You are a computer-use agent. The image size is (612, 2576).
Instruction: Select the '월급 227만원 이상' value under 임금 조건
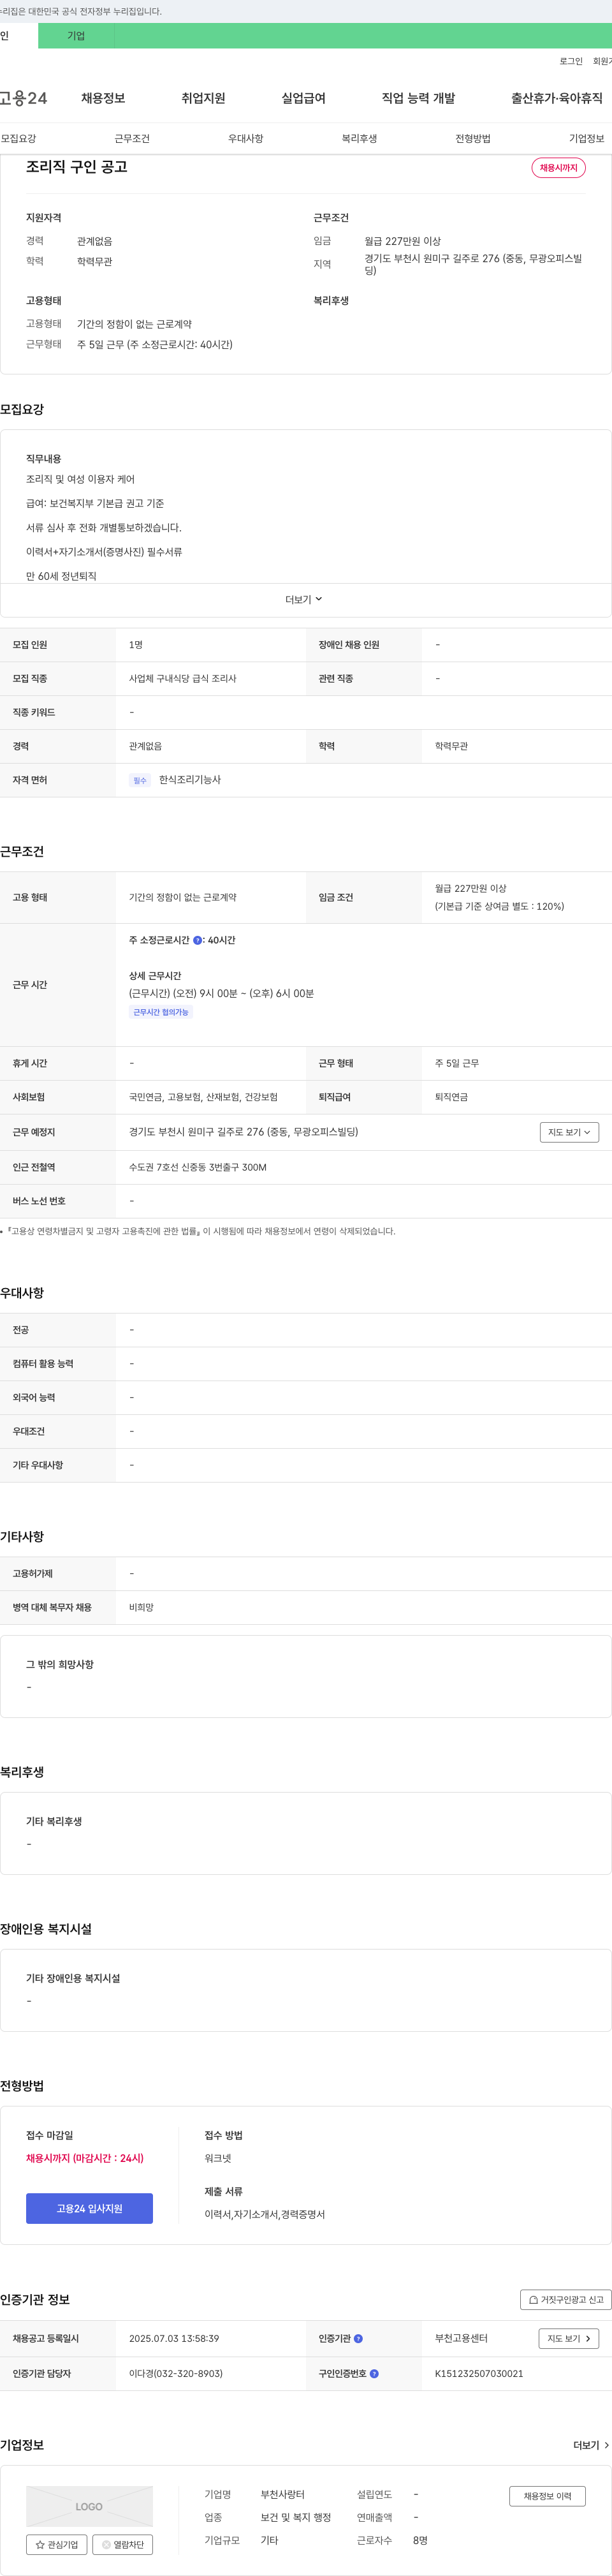[x=471, y=888]
